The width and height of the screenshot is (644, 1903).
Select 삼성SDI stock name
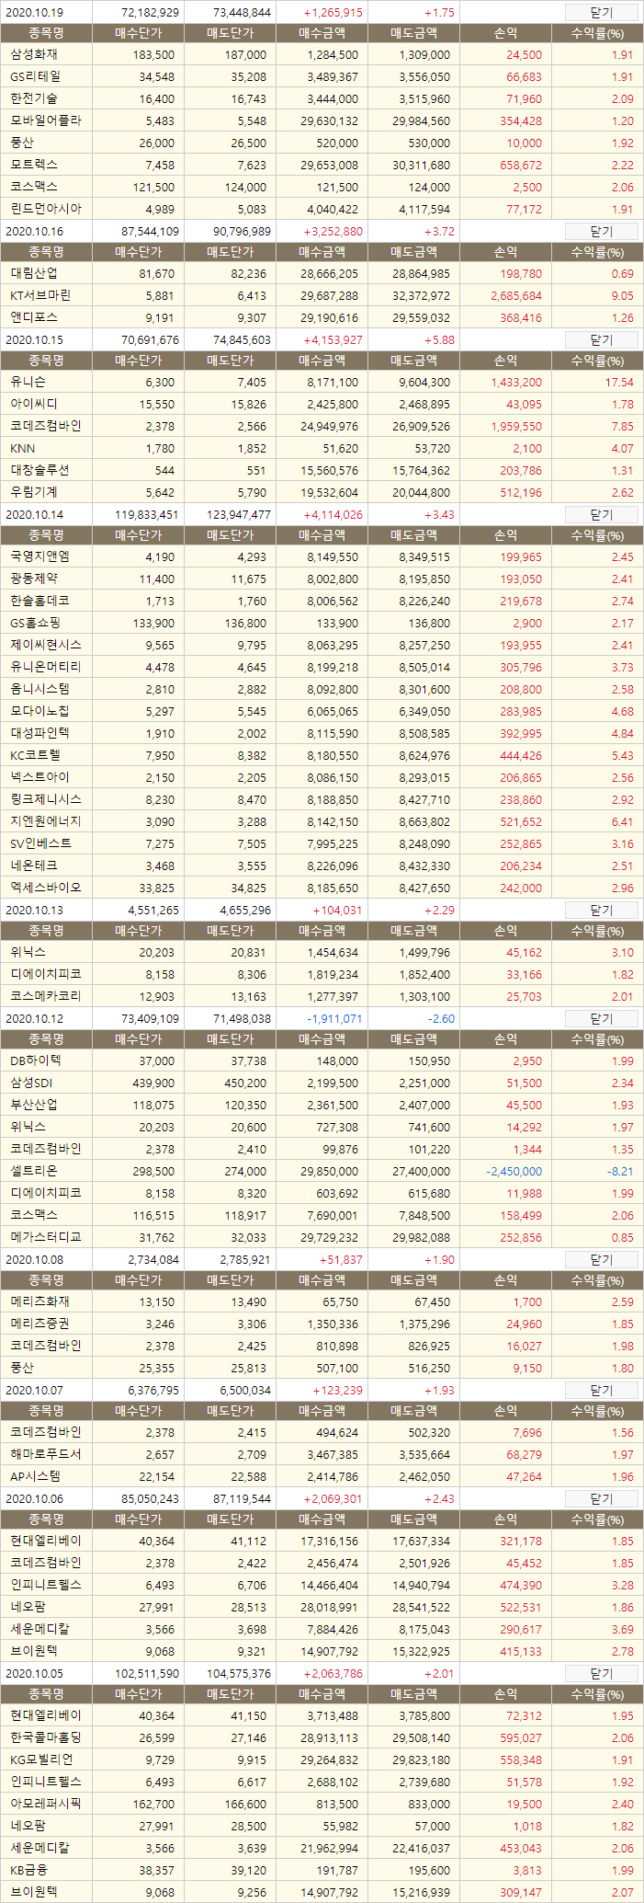click(31, 1083)
